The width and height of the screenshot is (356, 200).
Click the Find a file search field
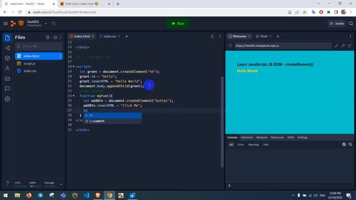coord(39,46)
